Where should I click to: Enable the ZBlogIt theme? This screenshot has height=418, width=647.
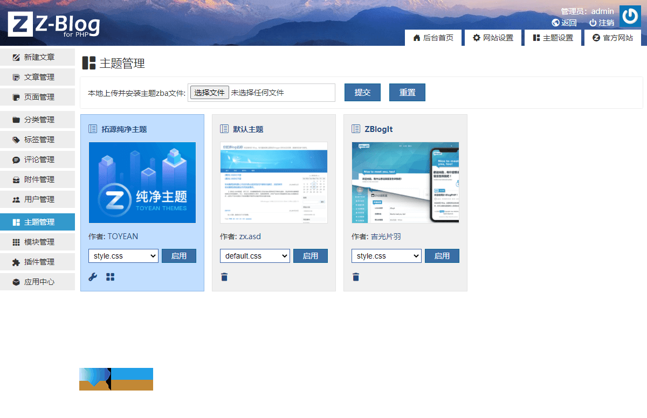(442, 256)
